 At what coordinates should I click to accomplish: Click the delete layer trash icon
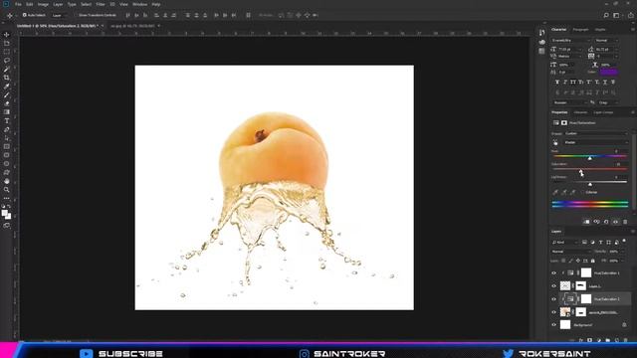[x=626, y=340]
